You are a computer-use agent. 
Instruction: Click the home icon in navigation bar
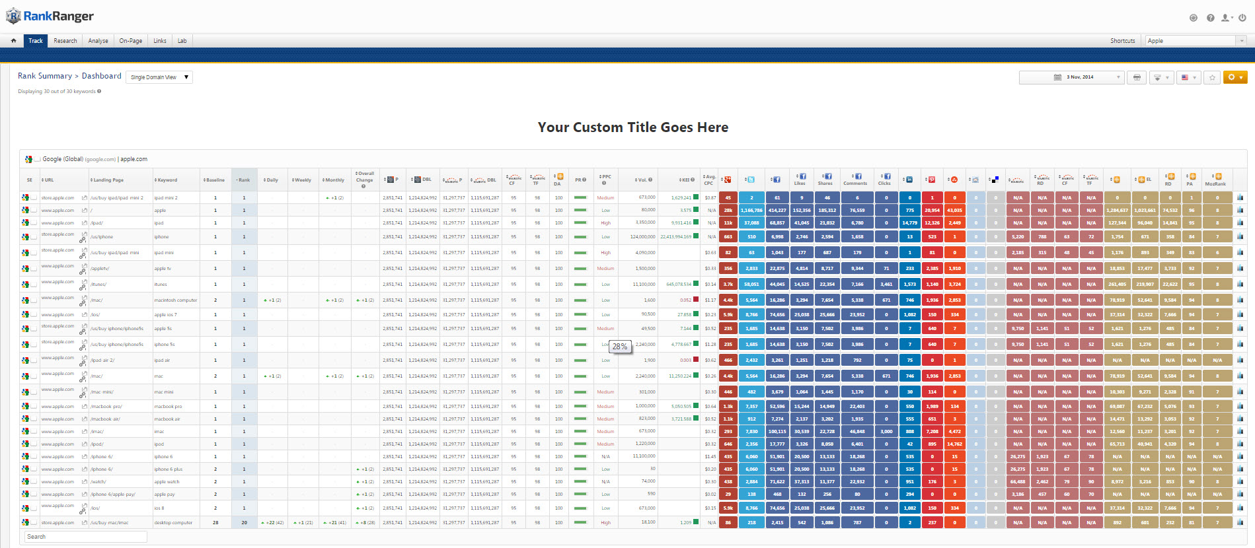(x=13, y=41)
